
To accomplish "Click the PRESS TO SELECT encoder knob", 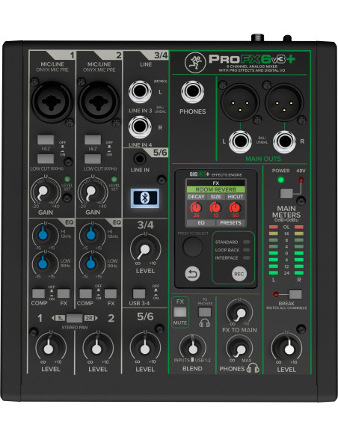I will coord(192,247).
